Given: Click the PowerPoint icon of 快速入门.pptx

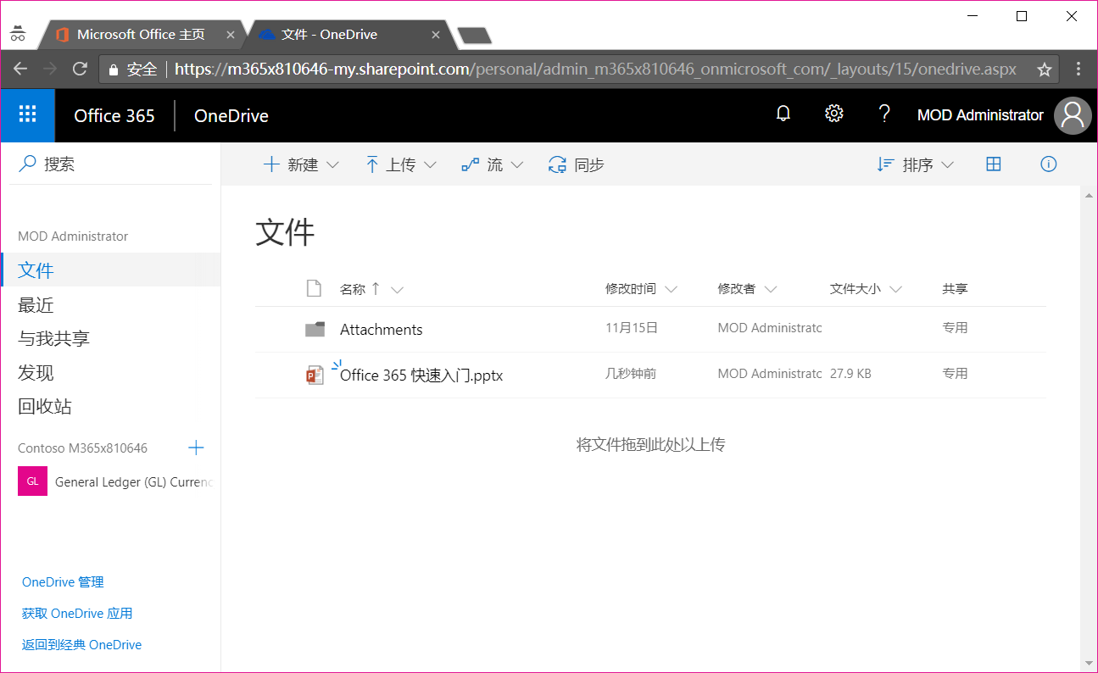Looking at the screenshot, I should click(315, 374).
